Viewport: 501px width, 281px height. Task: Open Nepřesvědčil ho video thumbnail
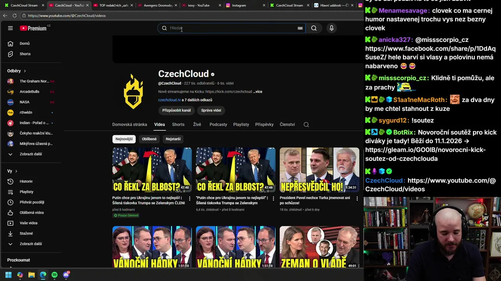[319, 170]
